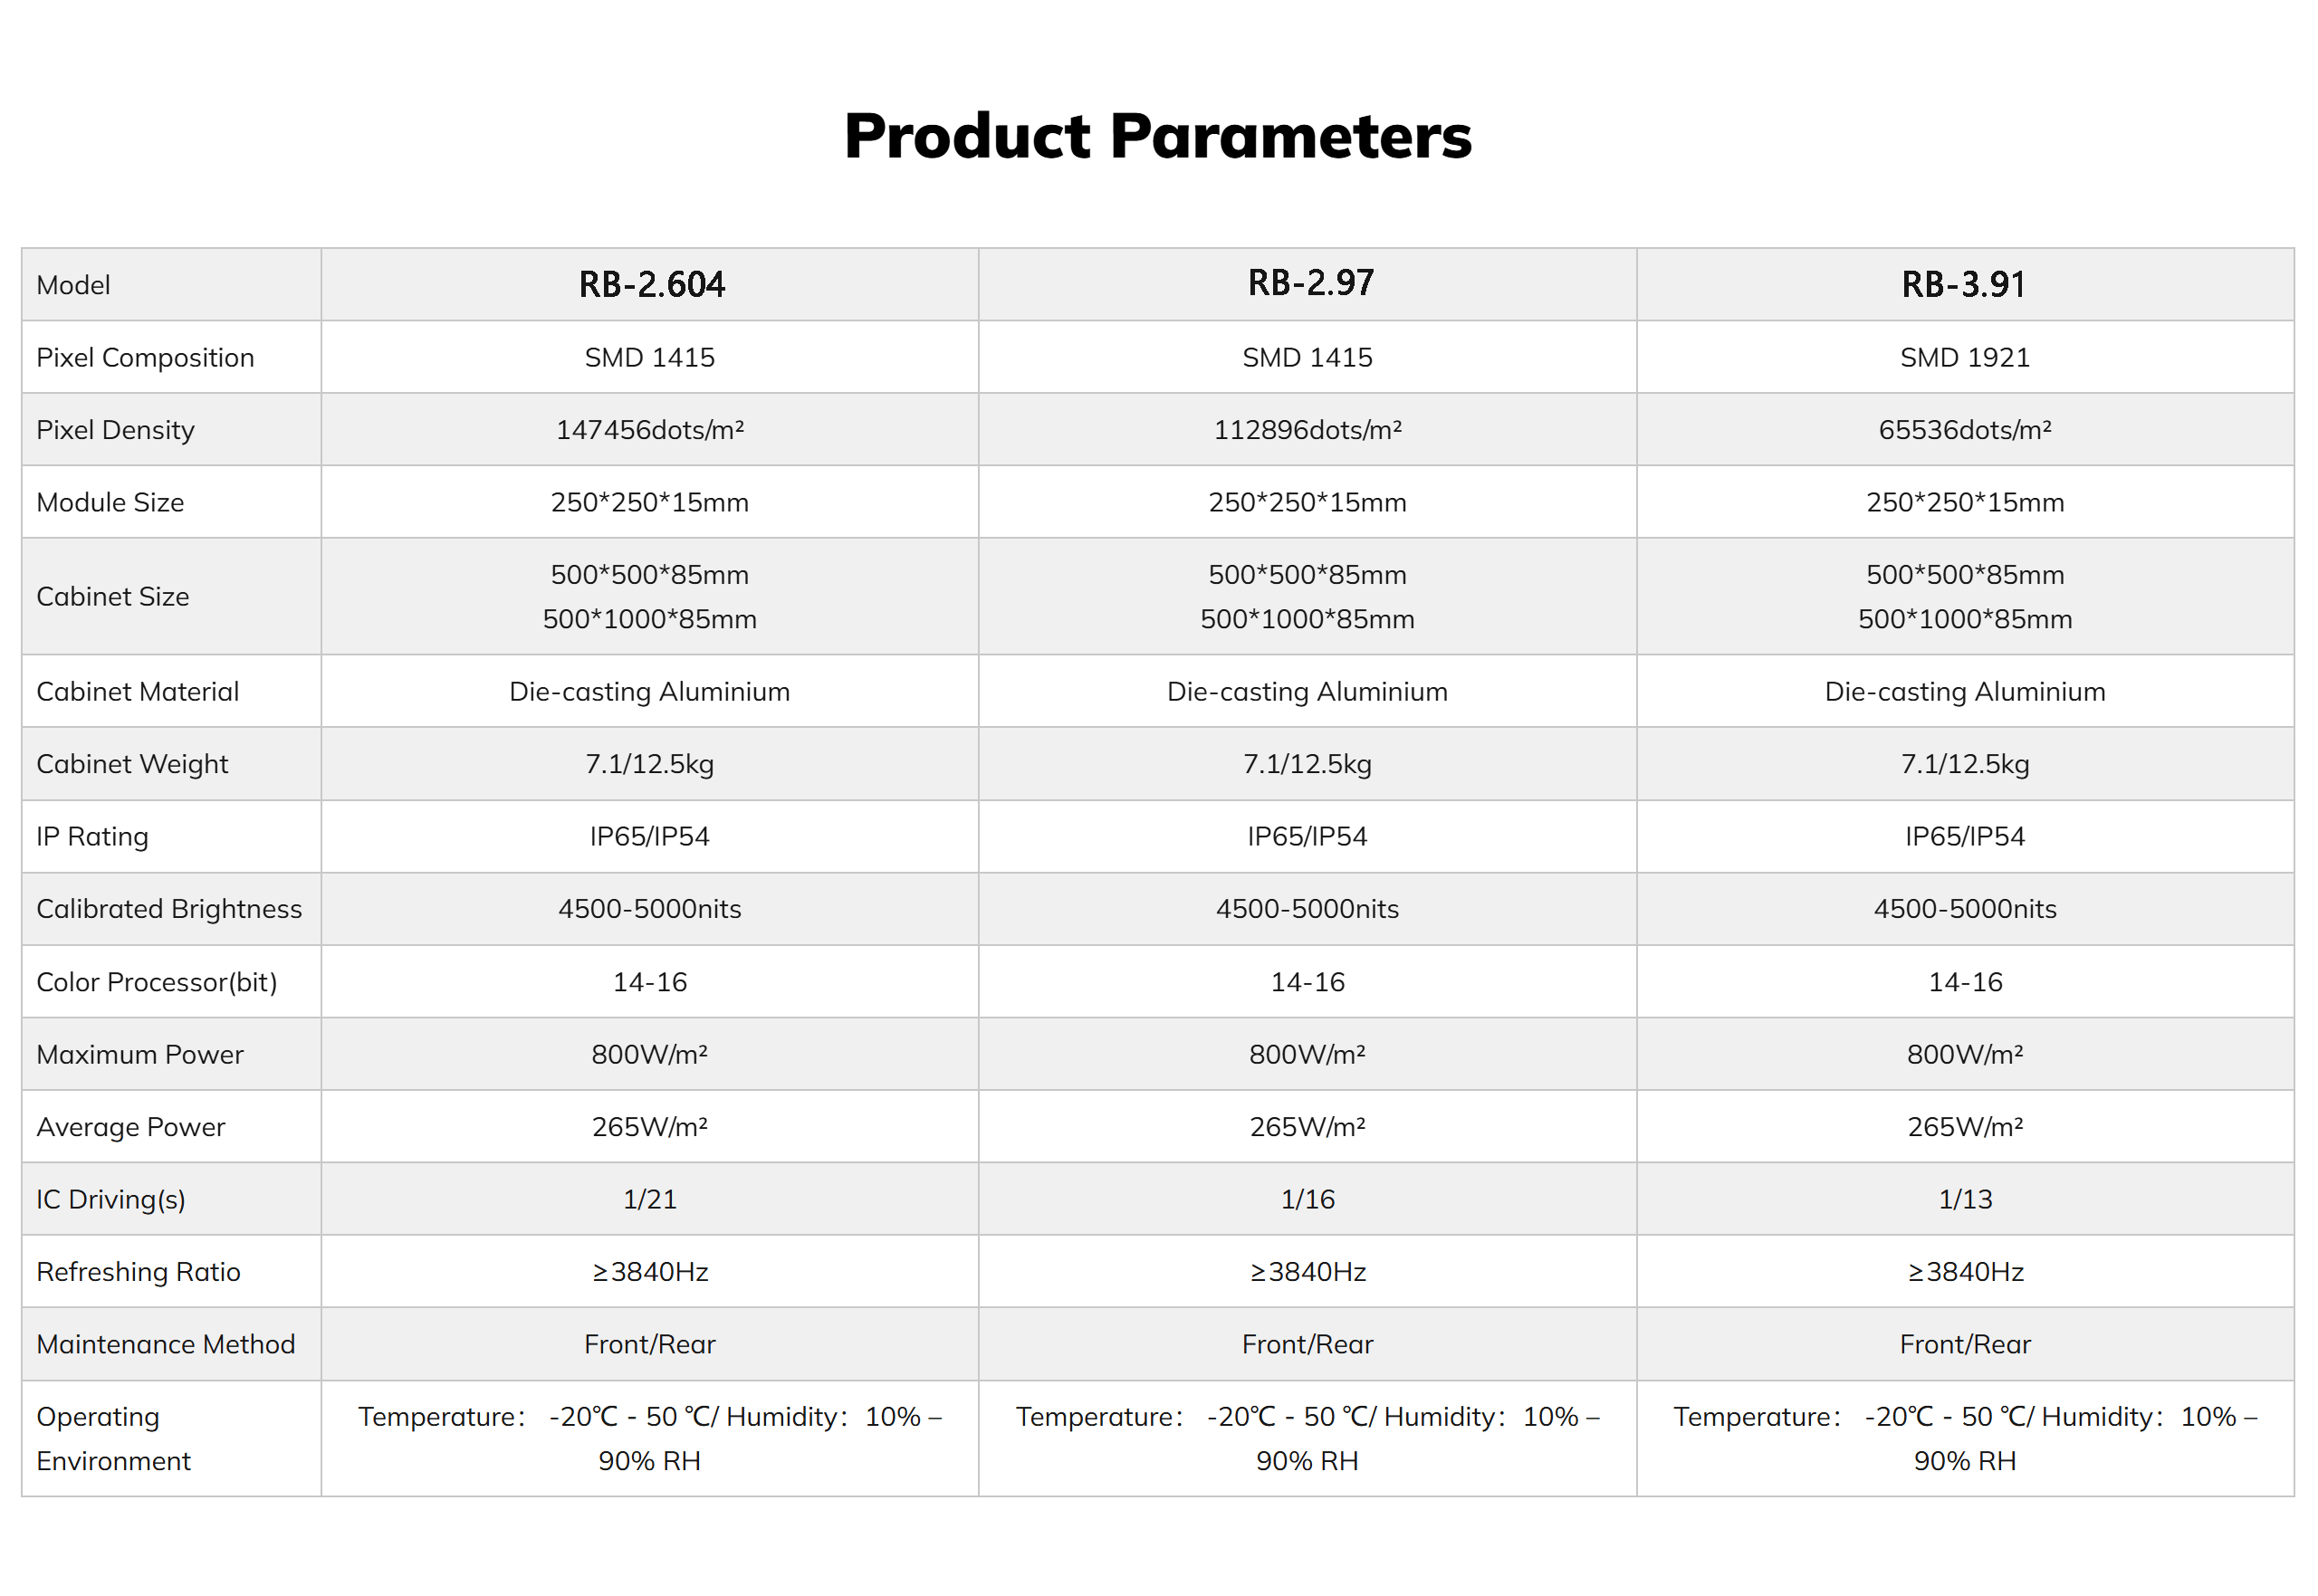
Task: Click the 1/21 IC Driving value
Action: click(650, 1199)
